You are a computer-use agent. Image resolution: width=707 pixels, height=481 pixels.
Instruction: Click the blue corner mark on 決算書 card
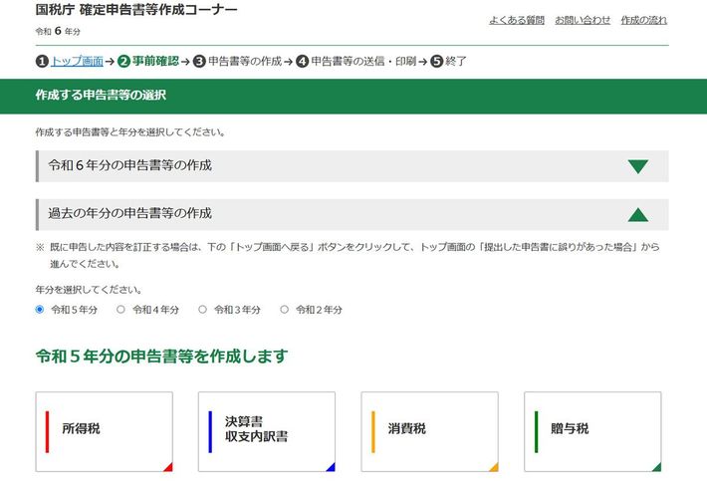click(x=330, y=466)
